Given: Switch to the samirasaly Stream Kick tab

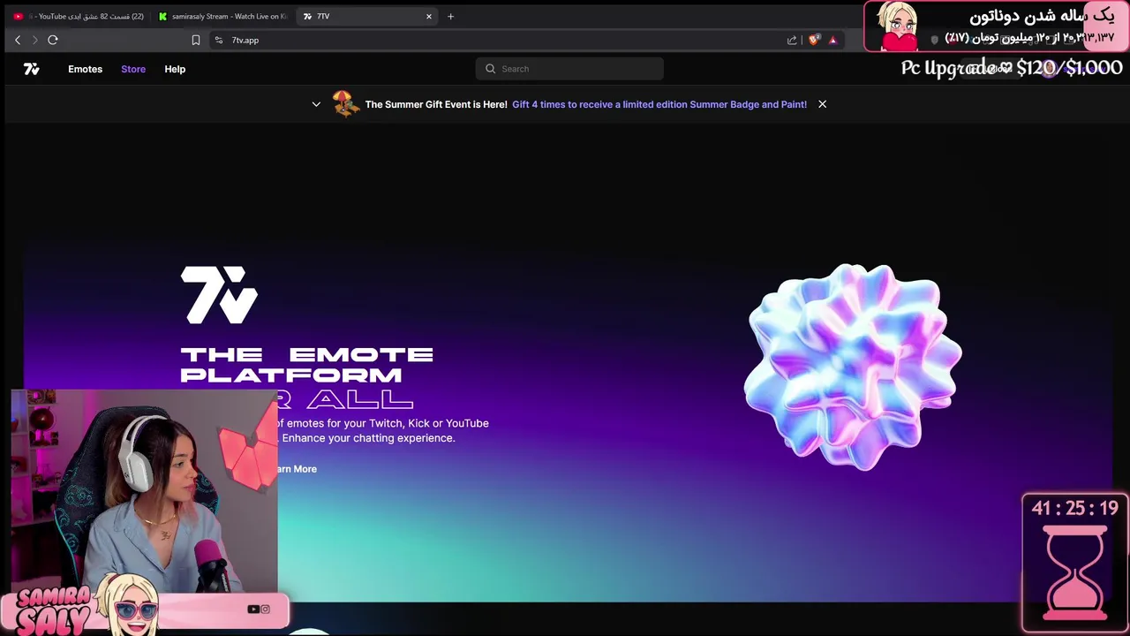Looking at the screenshot, I should point(223,16).
